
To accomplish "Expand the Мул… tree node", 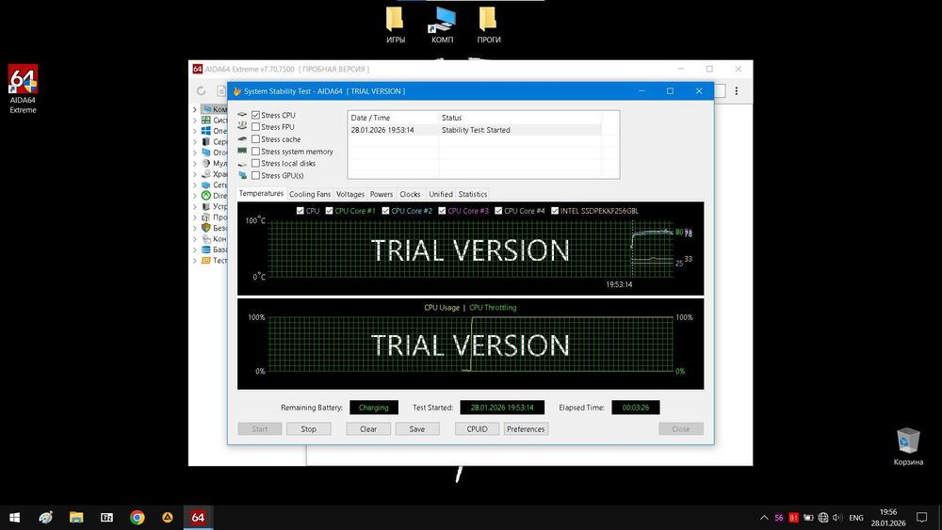I will pos(195,163).
